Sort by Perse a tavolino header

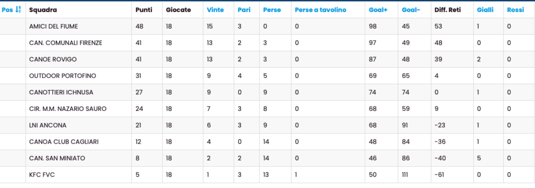[x=320, y=10]
